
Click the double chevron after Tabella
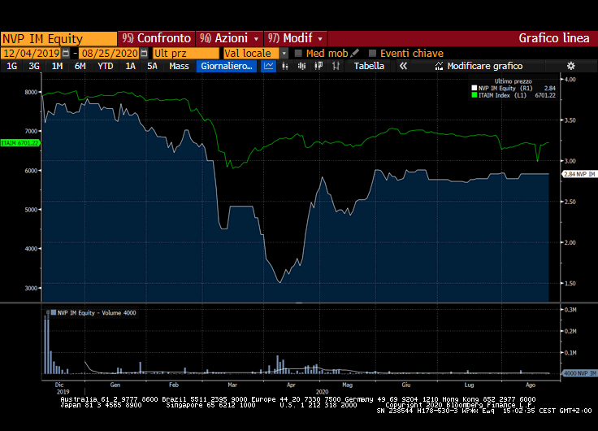point(402,66)
